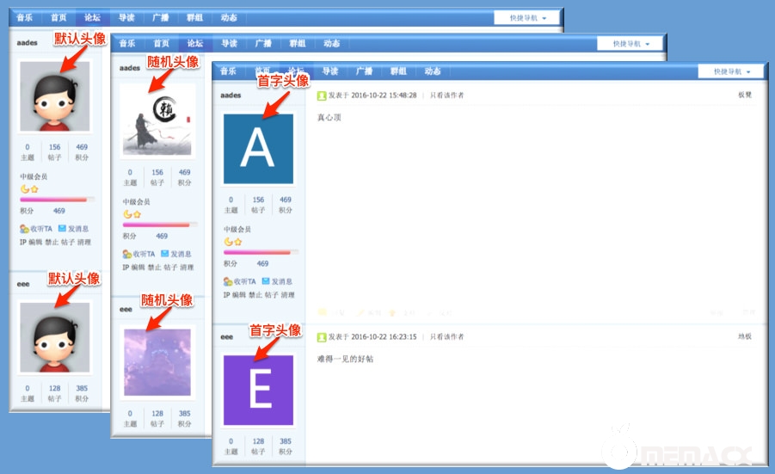Click the pink 积分 progress bar in front window
The height and width of the screenshot is (474, 775).
[257, 252]
